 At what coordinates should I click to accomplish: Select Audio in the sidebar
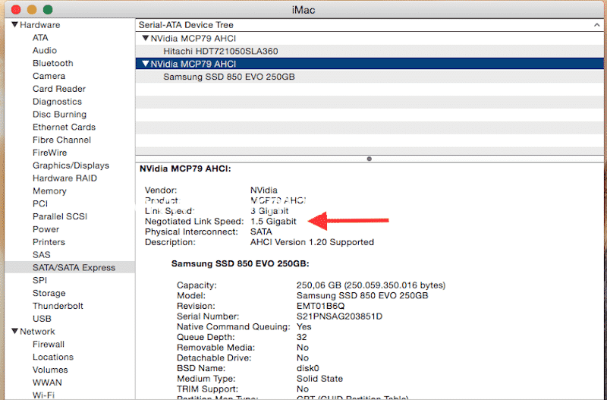[45, 50]
